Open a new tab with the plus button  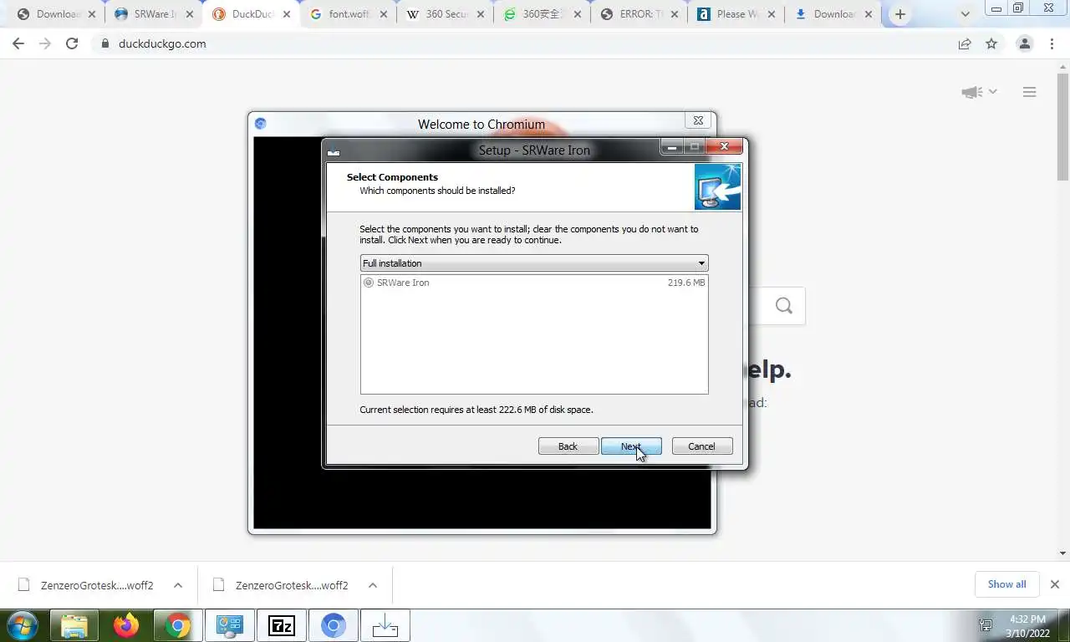pyautogui.click(x=899, y=14)
